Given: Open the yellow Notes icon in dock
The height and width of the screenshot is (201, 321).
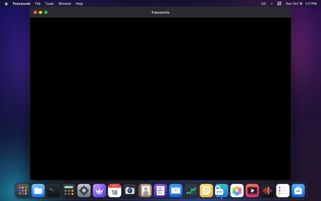Looking at the screenshot, I should click(206, 191).
